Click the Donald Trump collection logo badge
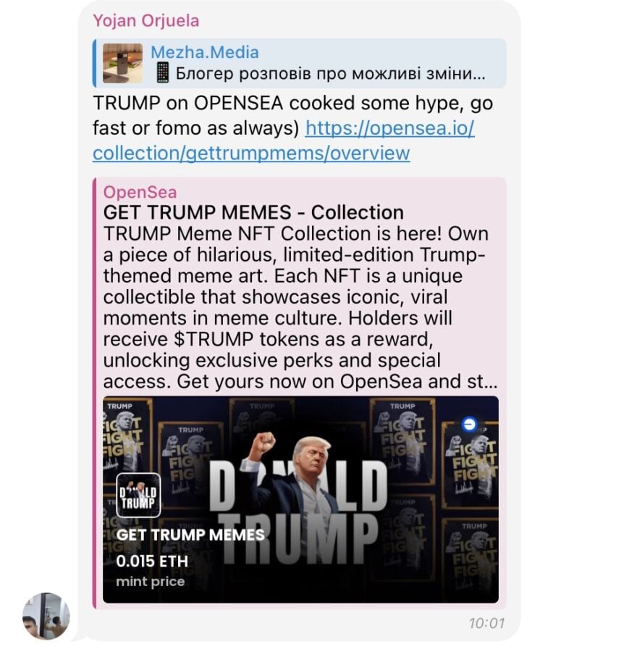Screen dimensions: 624x652 tap(138, 495)
